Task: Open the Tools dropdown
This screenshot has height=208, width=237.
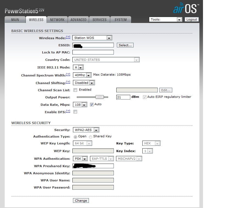Action: point(165,19)
